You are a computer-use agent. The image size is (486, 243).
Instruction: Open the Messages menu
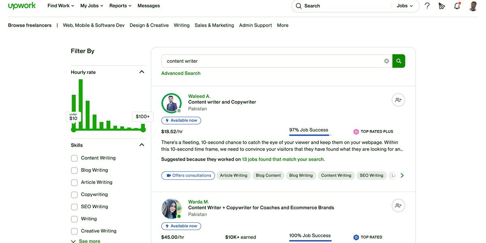(x=149, y=6)
